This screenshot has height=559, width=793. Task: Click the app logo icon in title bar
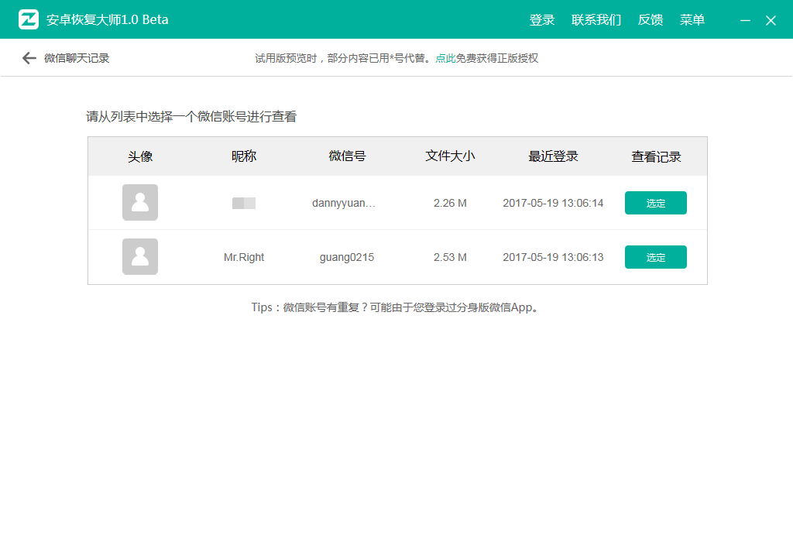[x=29, y=19]
